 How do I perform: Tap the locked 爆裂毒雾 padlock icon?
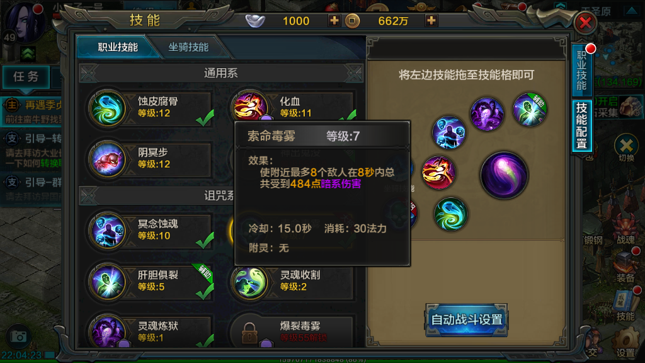(249, 333)
